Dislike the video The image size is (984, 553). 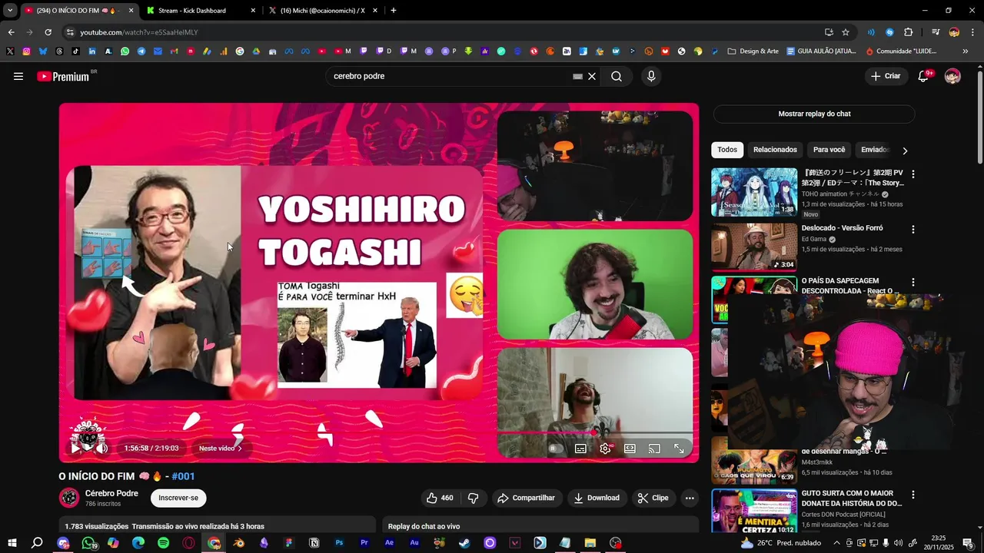(473, 498)
